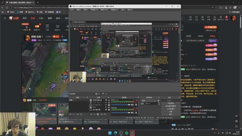Viewport: 242px width, 136px height.
Task: Toggle visibility of 视频采集设备 source
Action: (106, 100)
